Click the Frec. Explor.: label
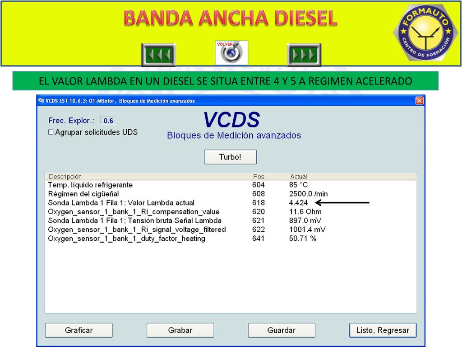Image resolution: width=462 pixels, height=347 pixels. 71,121
